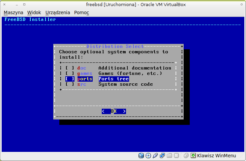The image size is (246, 161).
Task: Maximize the VirtualBox window
Action: click(24, 4)
